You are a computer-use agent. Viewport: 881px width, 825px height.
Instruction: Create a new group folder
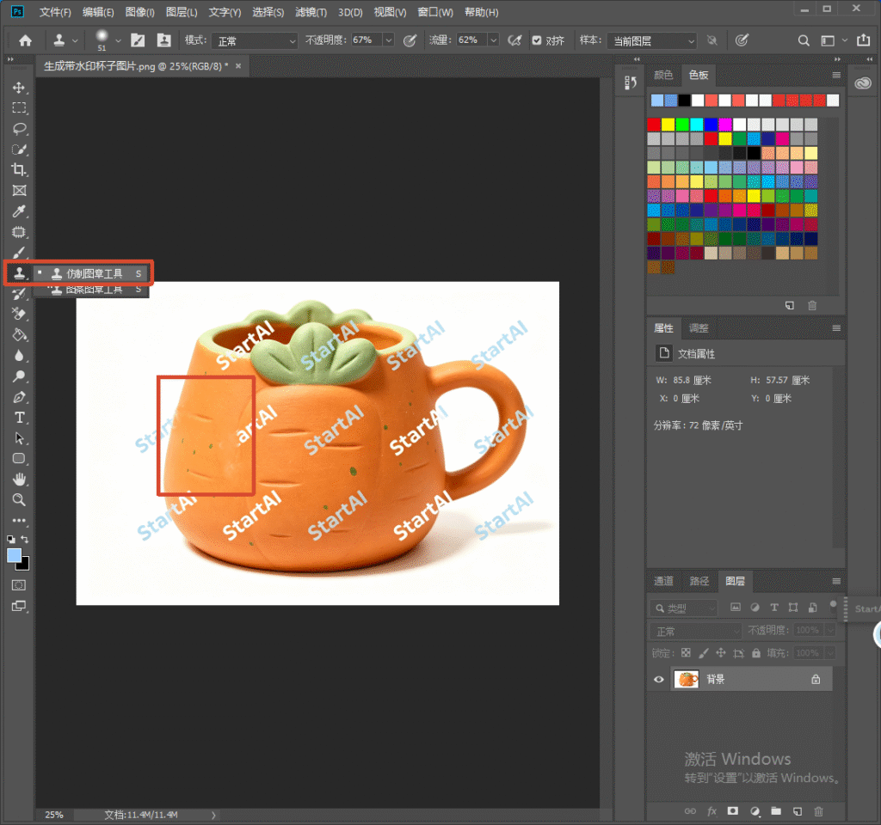point(776,811)
